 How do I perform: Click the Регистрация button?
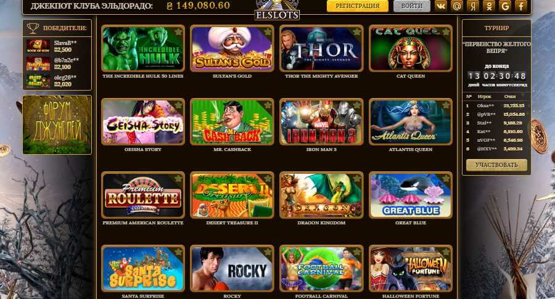pos(357,6)
